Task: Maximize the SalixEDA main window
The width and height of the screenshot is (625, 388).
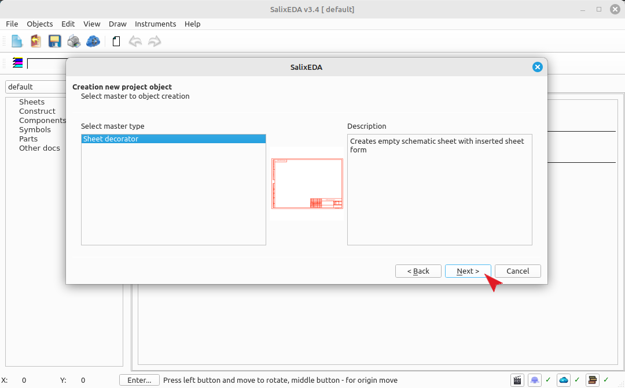Action: click(x=599, y=9)
